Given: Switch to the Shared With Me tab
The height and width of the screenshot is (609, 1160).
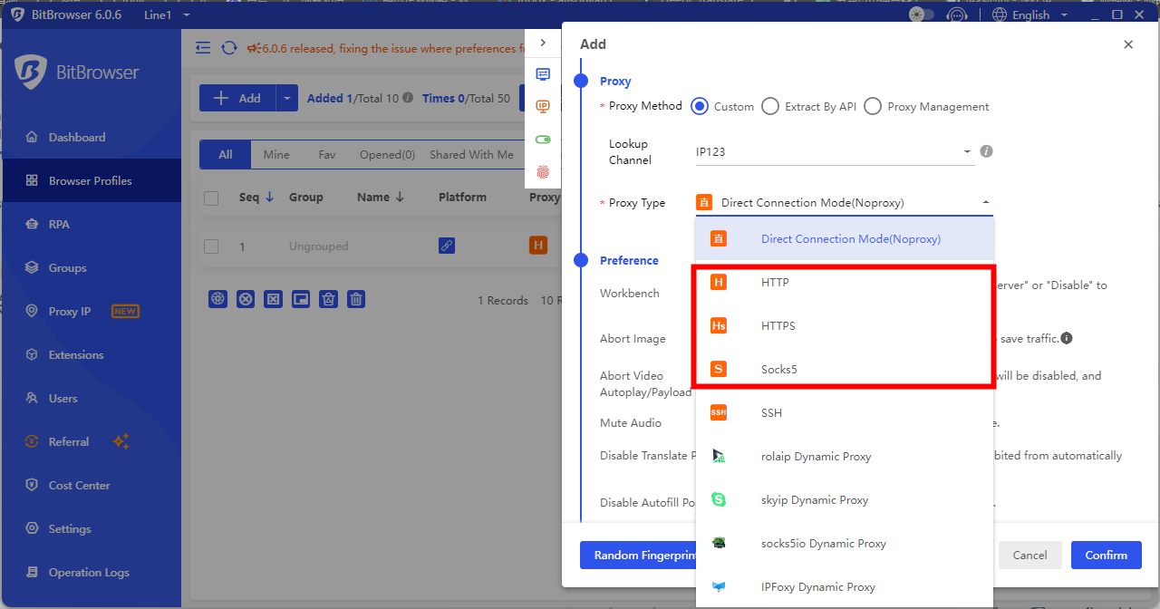Looking at the screenshot, I should [x=471, y=154].
